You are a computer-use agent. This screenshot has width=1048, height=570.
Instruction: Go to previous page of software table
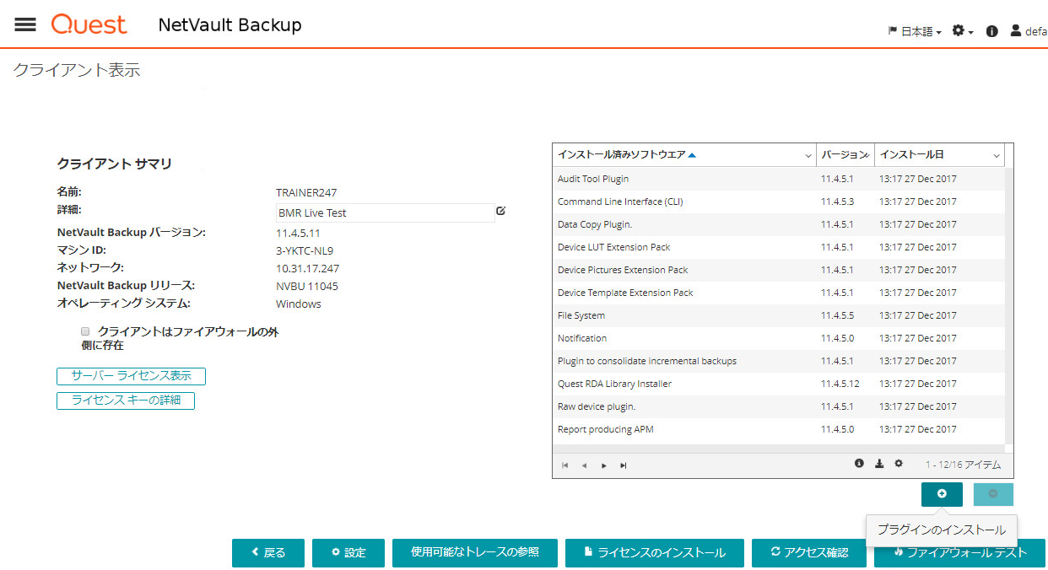pos(584,465)
